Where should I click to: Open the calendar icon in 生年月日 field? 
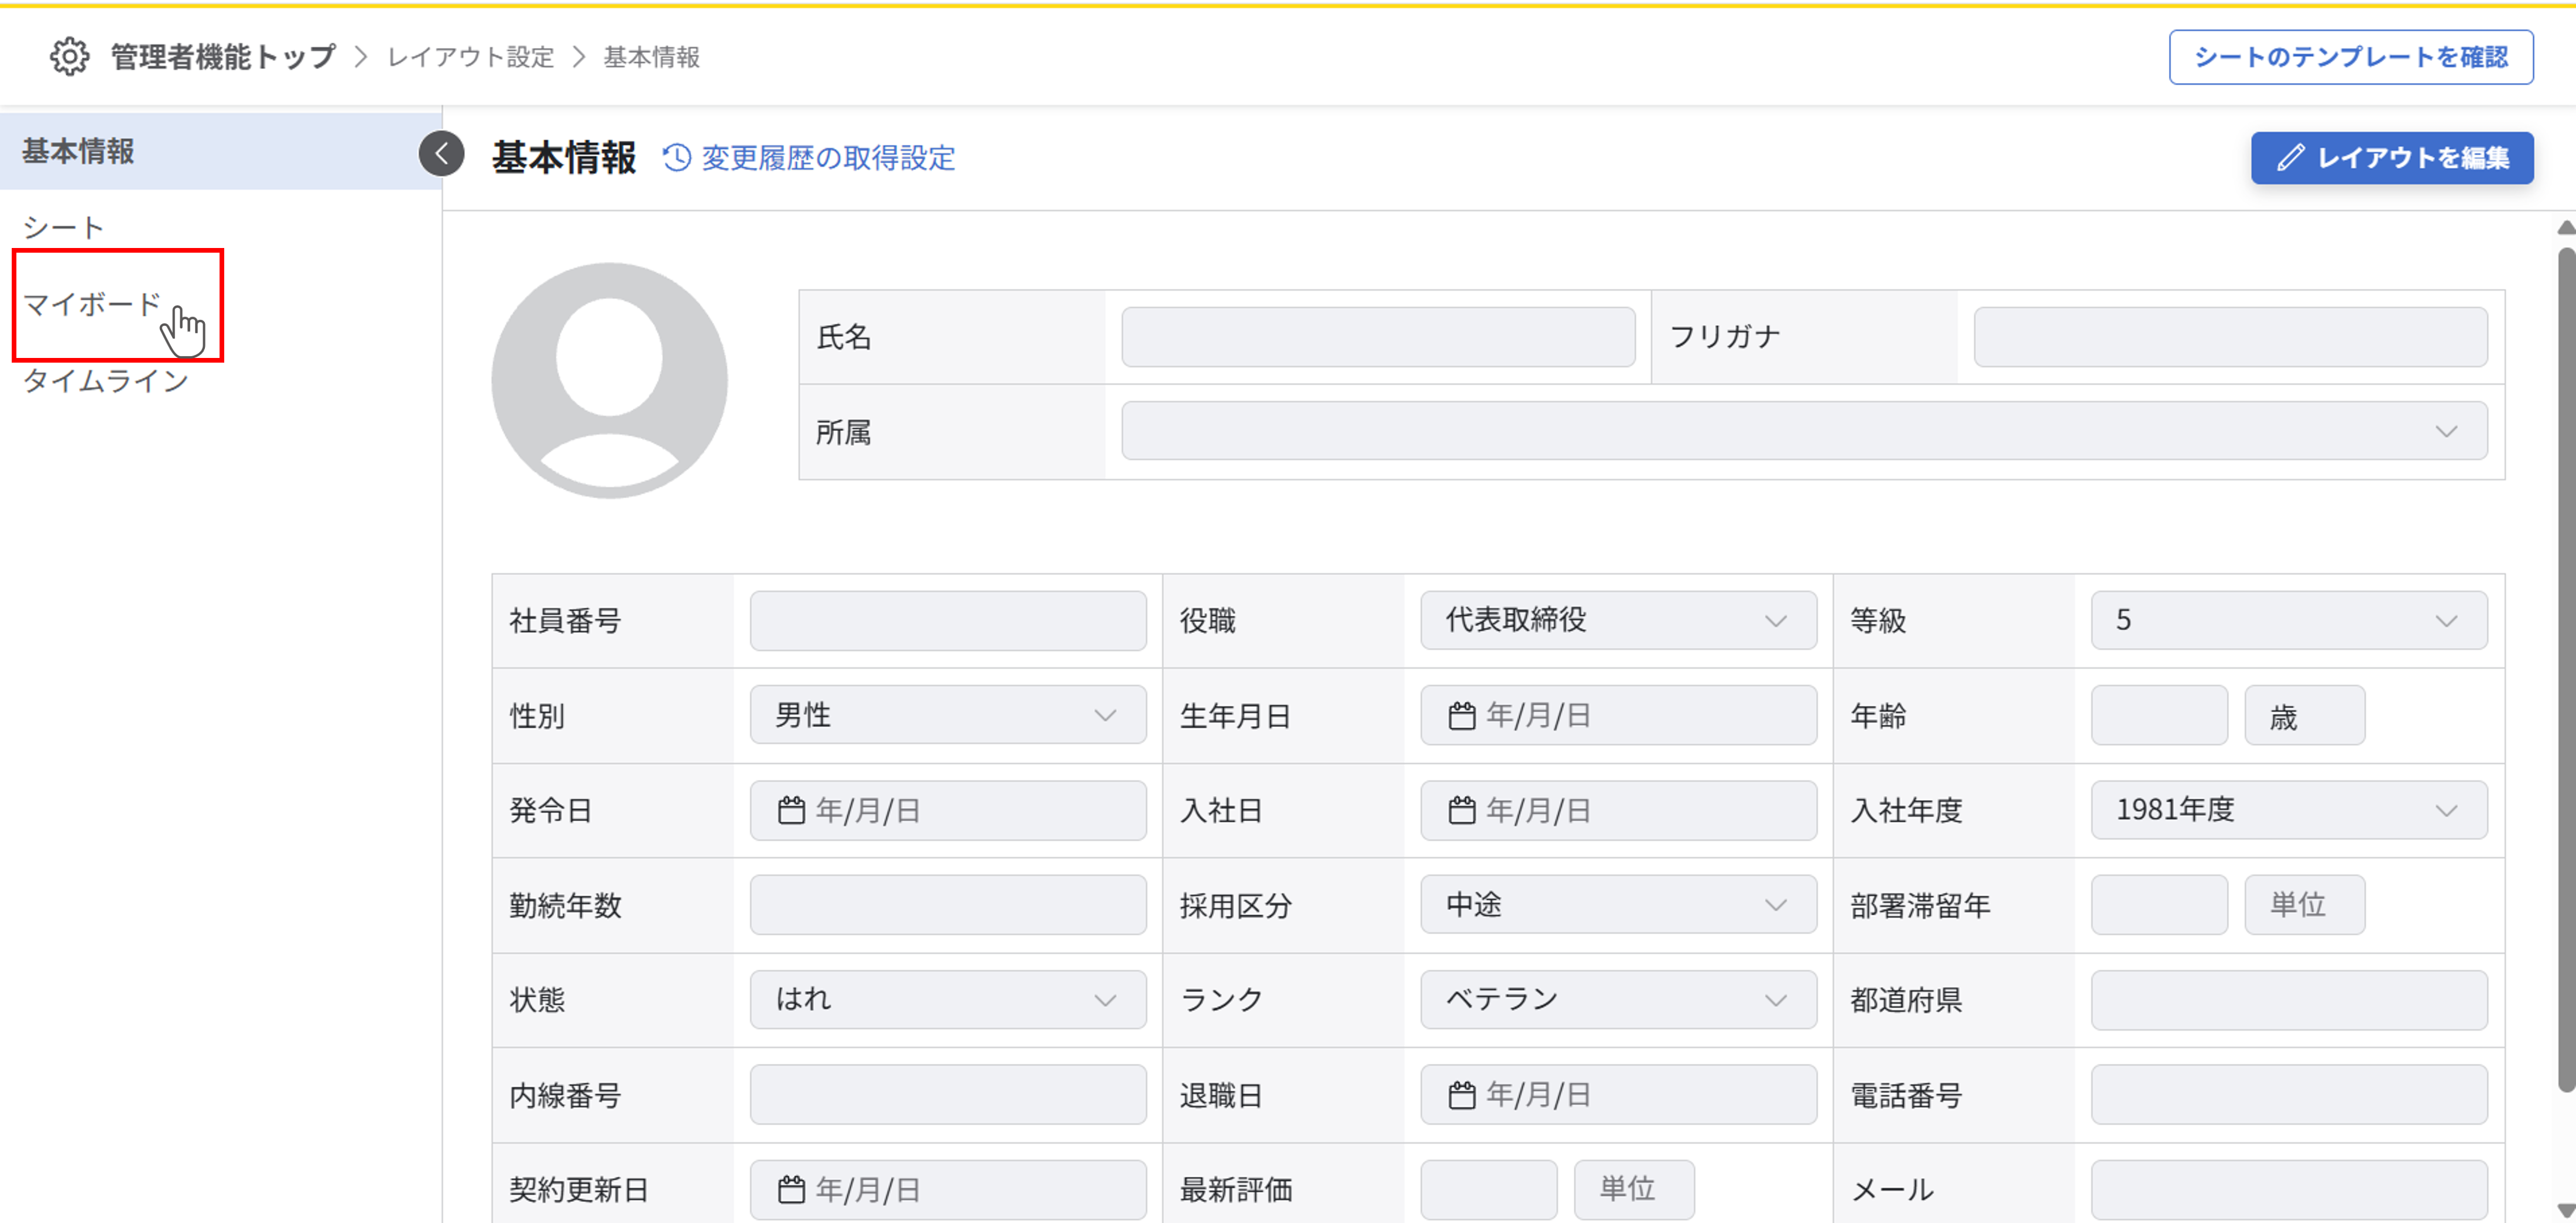[x=1462, y=715]
